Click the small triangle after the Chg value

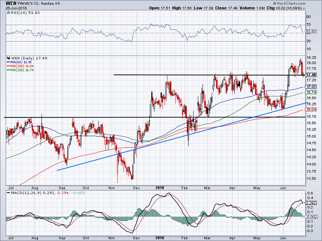304,9
